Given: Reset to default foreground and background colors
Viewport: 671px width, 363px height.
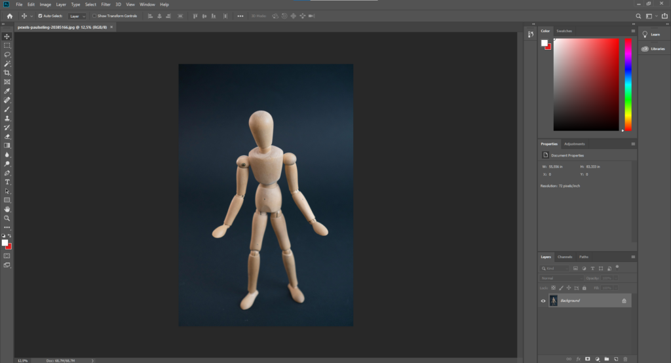Looking at the screenshot, I should pyautogui.click(x=3, y=236).
